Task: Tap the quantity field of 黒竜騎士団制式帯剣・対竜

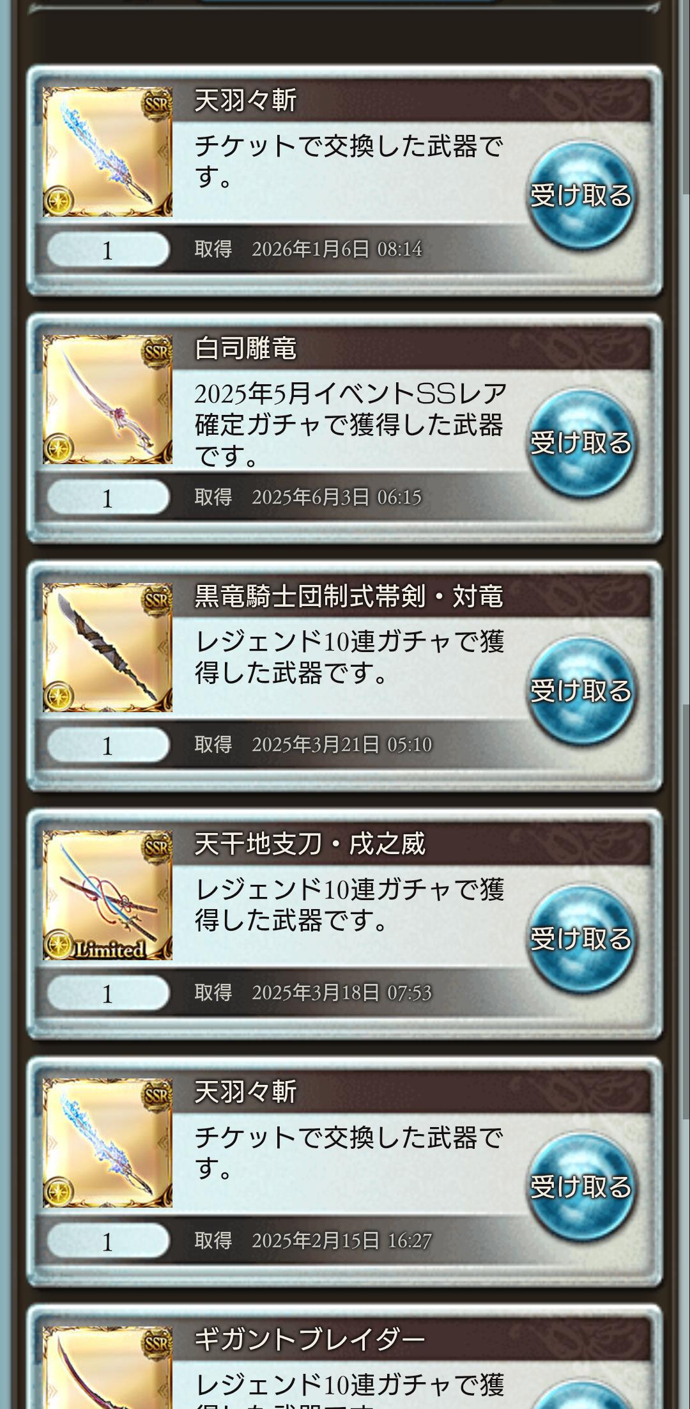Action: [x=108, y=745]
